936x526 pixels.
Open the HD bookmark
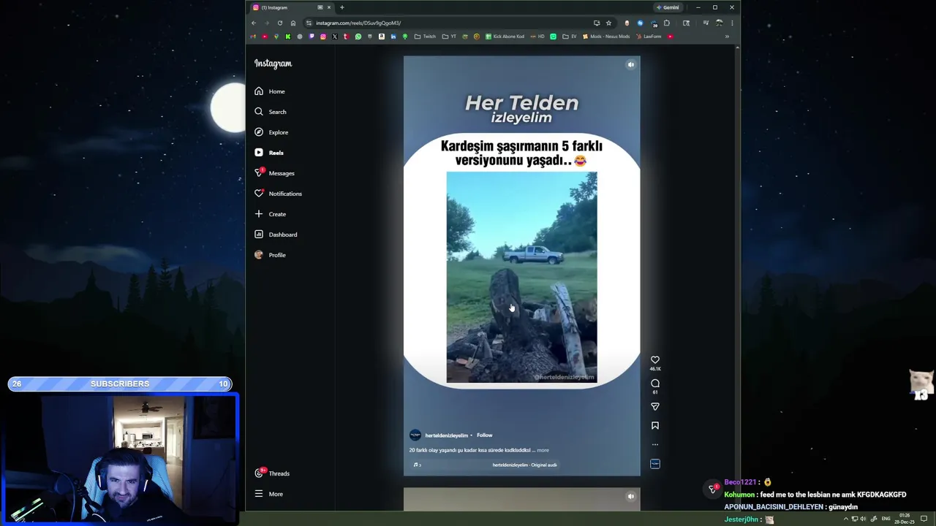[x=538, y=37]
